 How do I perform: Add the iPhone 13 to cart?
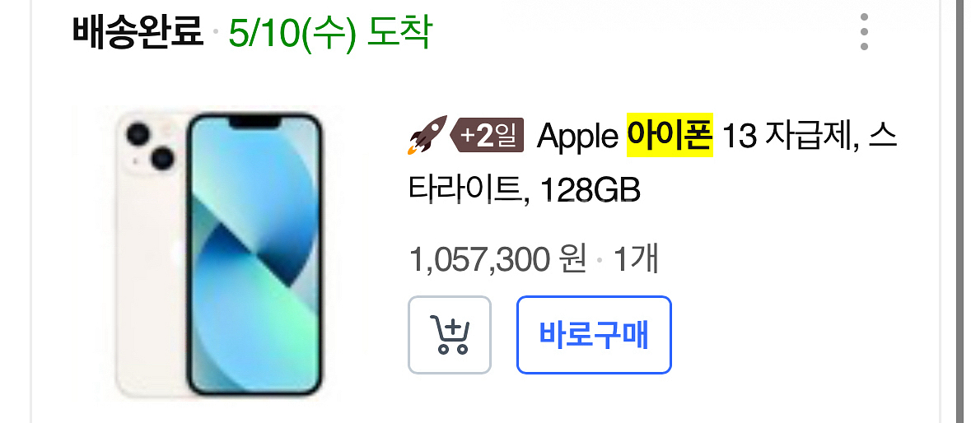point(450,335)
